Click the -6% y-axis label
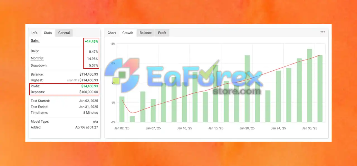The width and height of the screenshot is (357, 166). (113, 122)
